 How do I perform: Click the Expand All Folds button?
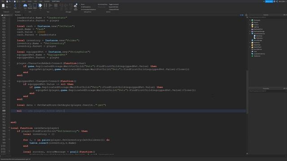113,7
